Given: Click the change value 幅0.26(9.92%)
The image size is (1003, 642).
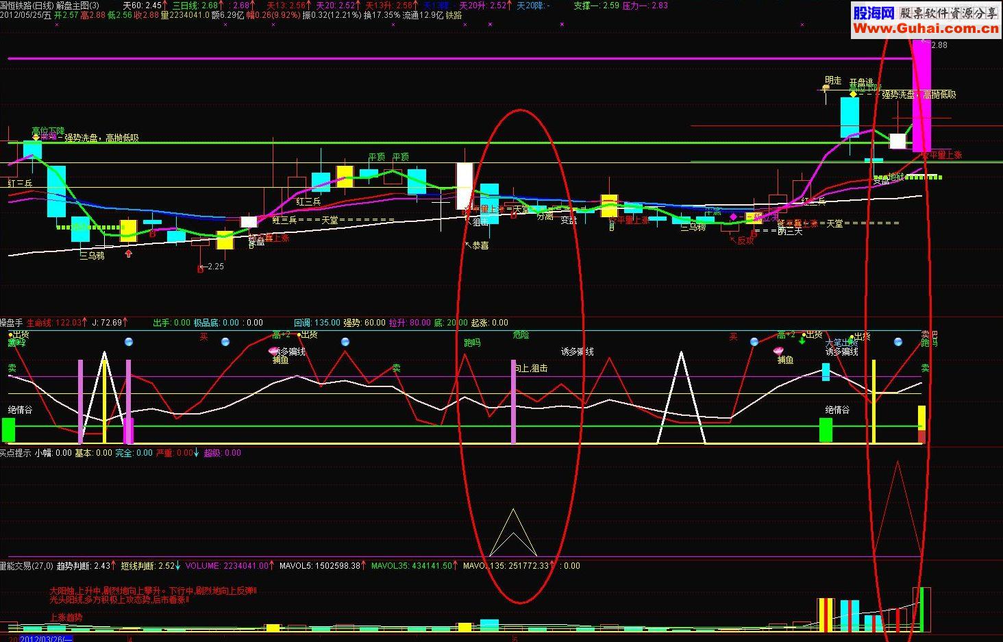Looking at the screenshot, I should (x=273, y=15).
